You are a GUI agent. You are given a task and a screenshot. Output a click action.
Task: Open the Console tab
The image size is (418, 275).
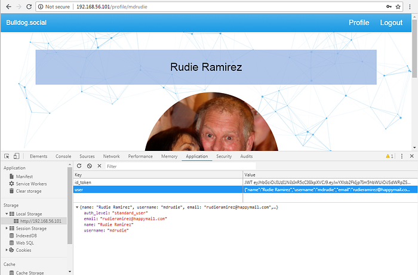click(x=63, y=156)
